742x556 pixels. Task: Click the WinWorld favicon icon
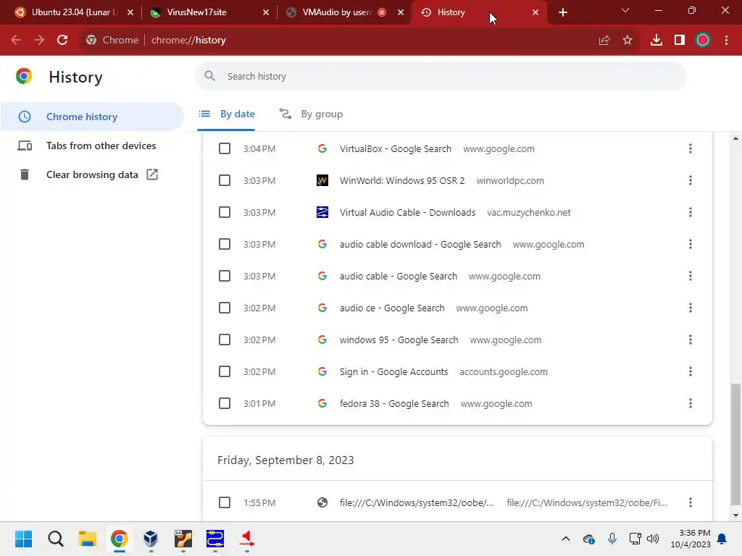pyautogui.click(x=322, y=180)
